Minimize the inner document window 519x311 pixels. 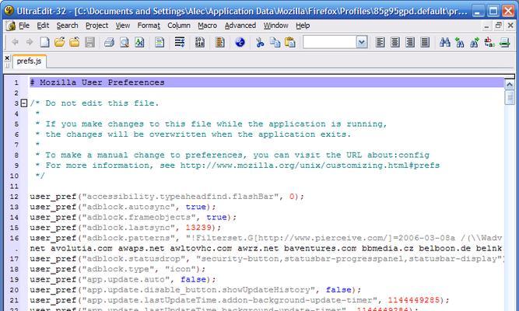pos(486,25)
